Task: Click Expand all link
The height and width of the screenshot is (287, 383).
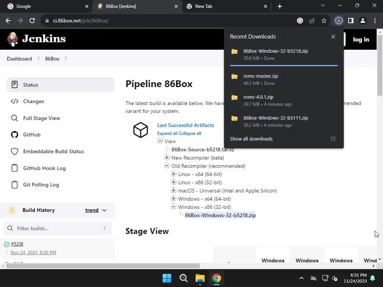Action: [167, 133]
